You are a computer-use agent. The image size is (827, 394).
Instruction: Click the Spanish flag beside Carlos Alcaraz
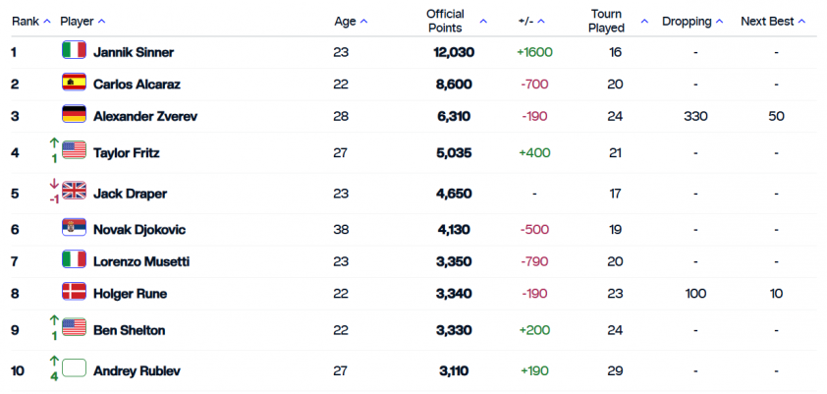pyautogui.click(x=74, y=83)
